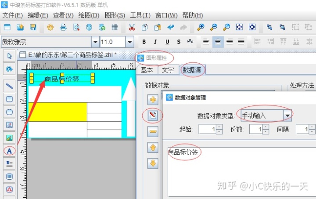Click the arrows-in fit-to-window zoom icon
The height and width of the screenshot is (199, 316).
pyautogui.click(x=252, y=27)
